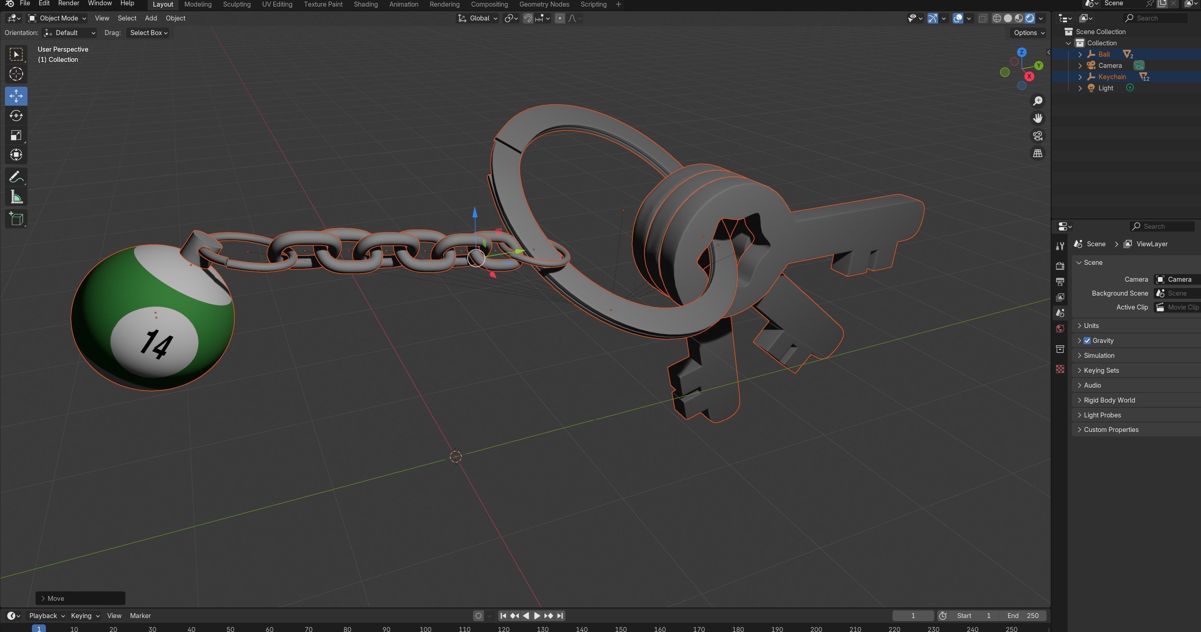Toggle camera view button in viewport
Viewport: 1201px width, 632px height.
[x=1037, y=136]
